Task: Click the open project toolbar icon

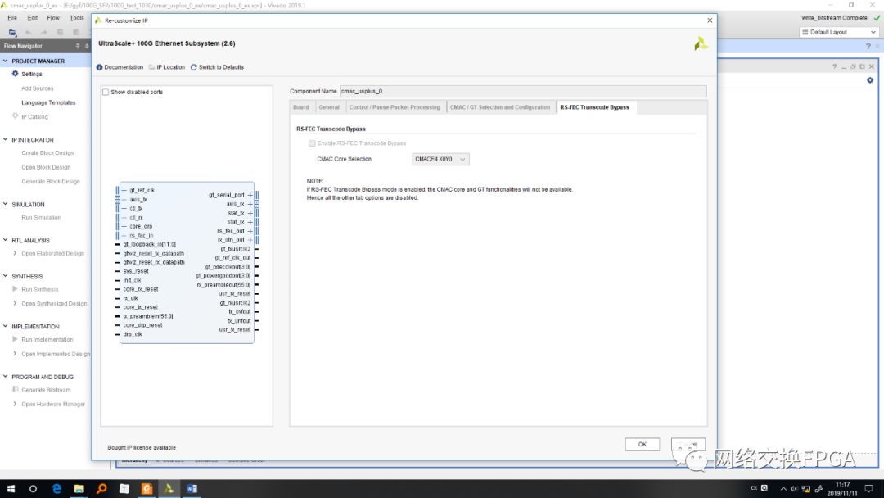Action: [x=12, y=32]
